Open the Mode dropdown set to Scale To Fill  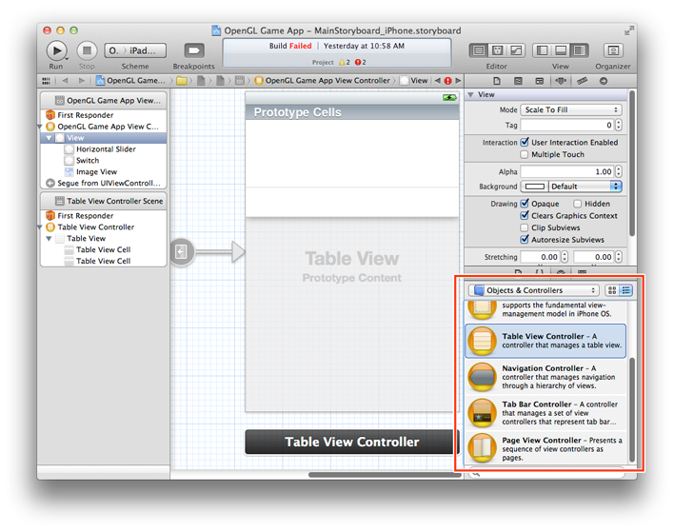[571, 109]
